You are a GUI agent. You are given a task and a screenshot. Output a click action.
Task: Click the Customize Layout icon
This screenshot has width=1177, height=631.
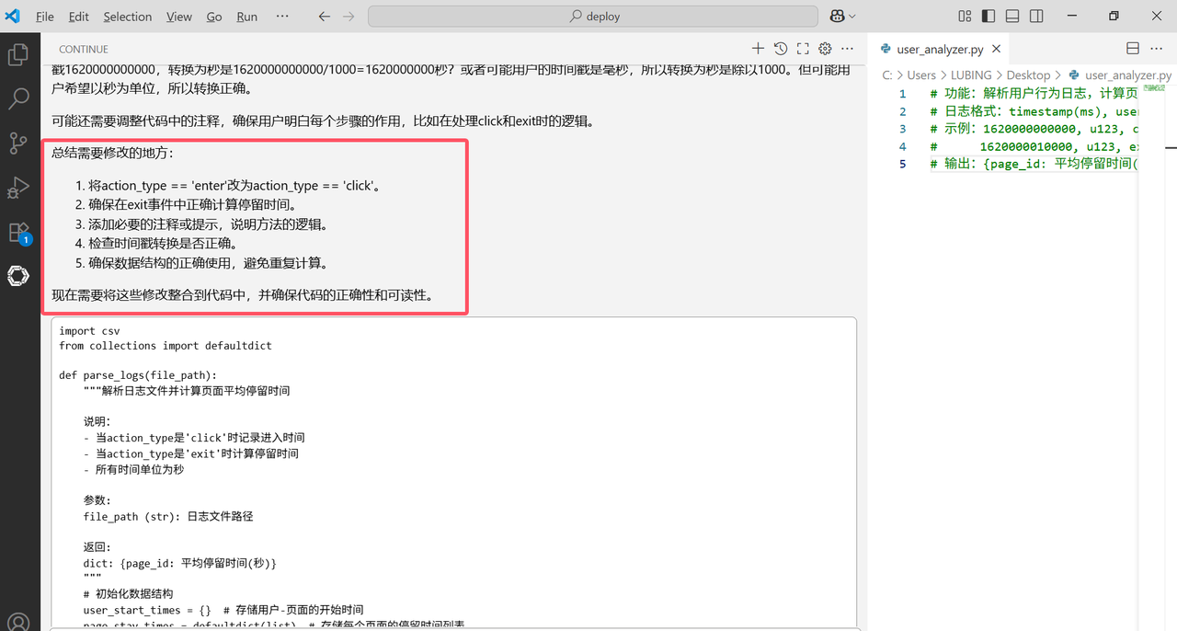(965, 17)
